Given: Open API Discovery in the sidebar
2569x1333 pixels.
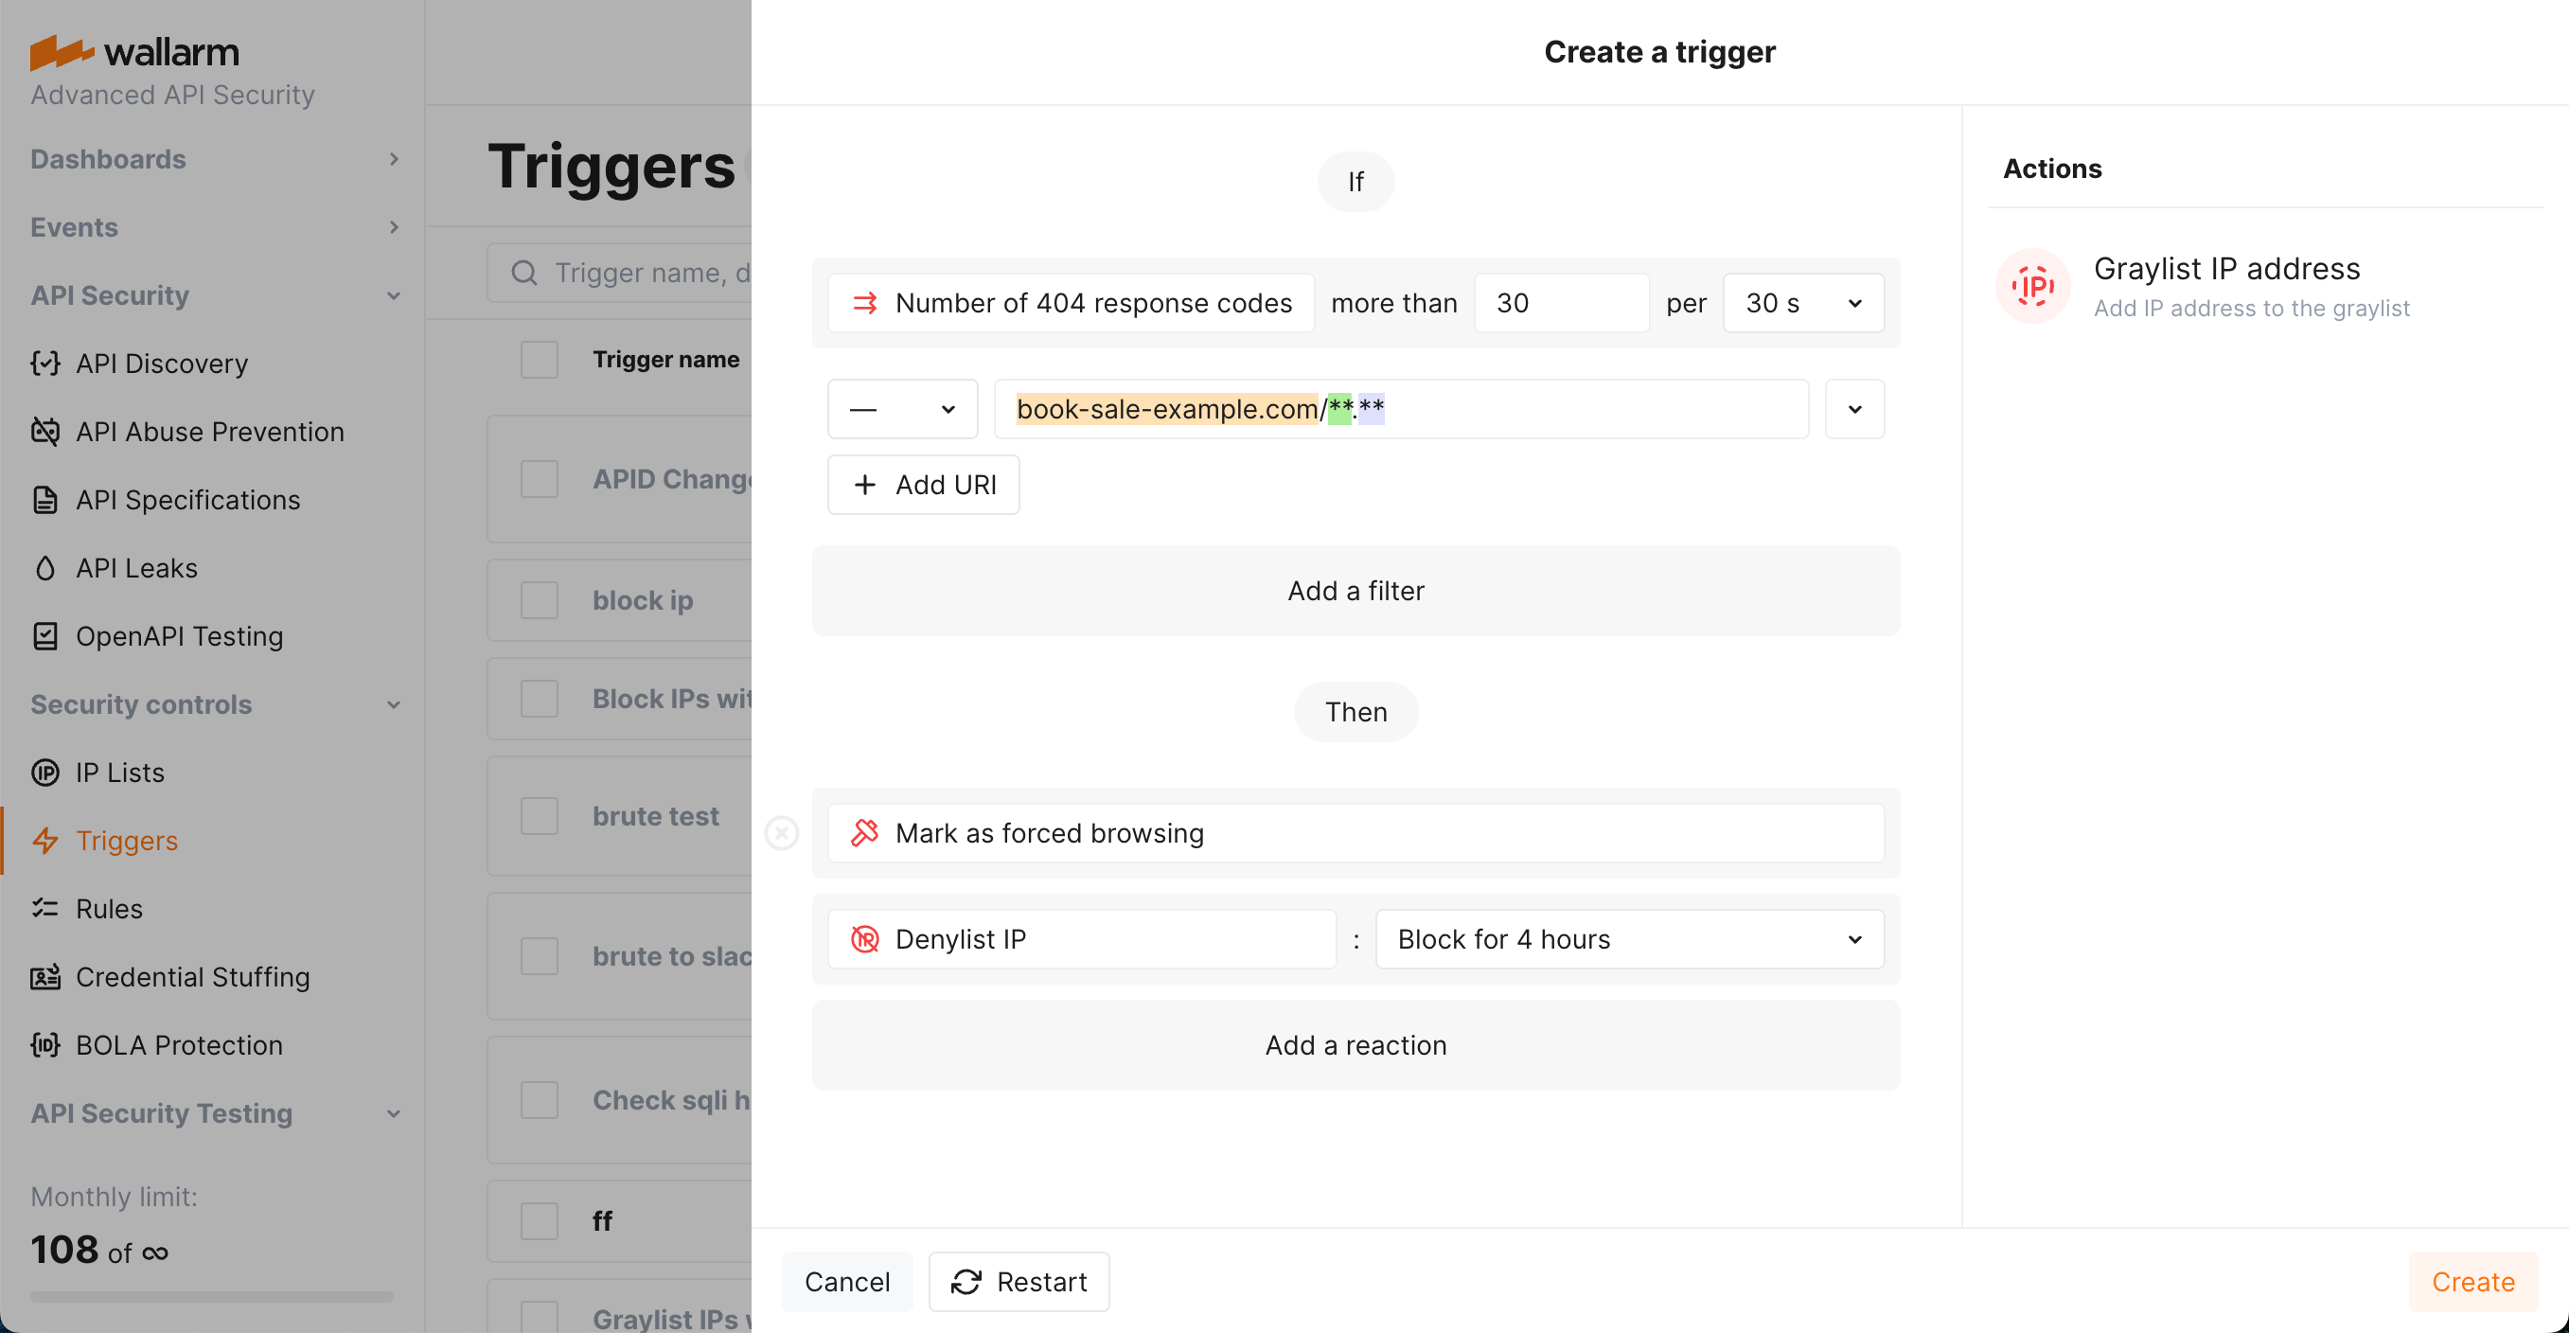Looking at the screenshot, I should [x=162, y=364].
